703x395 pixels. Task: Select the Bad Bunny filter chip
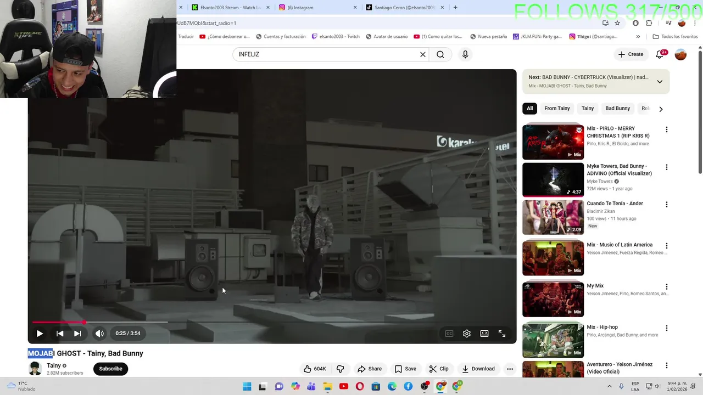point(617,108)
